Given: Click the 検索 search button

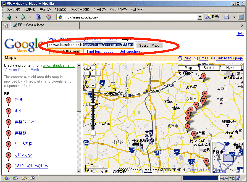Looking at the screenshot, I should (212, 17).
